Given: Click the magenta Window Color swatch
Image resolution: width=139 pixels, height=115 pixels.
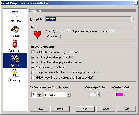Looking at the screenshot, I should point(120,94).
